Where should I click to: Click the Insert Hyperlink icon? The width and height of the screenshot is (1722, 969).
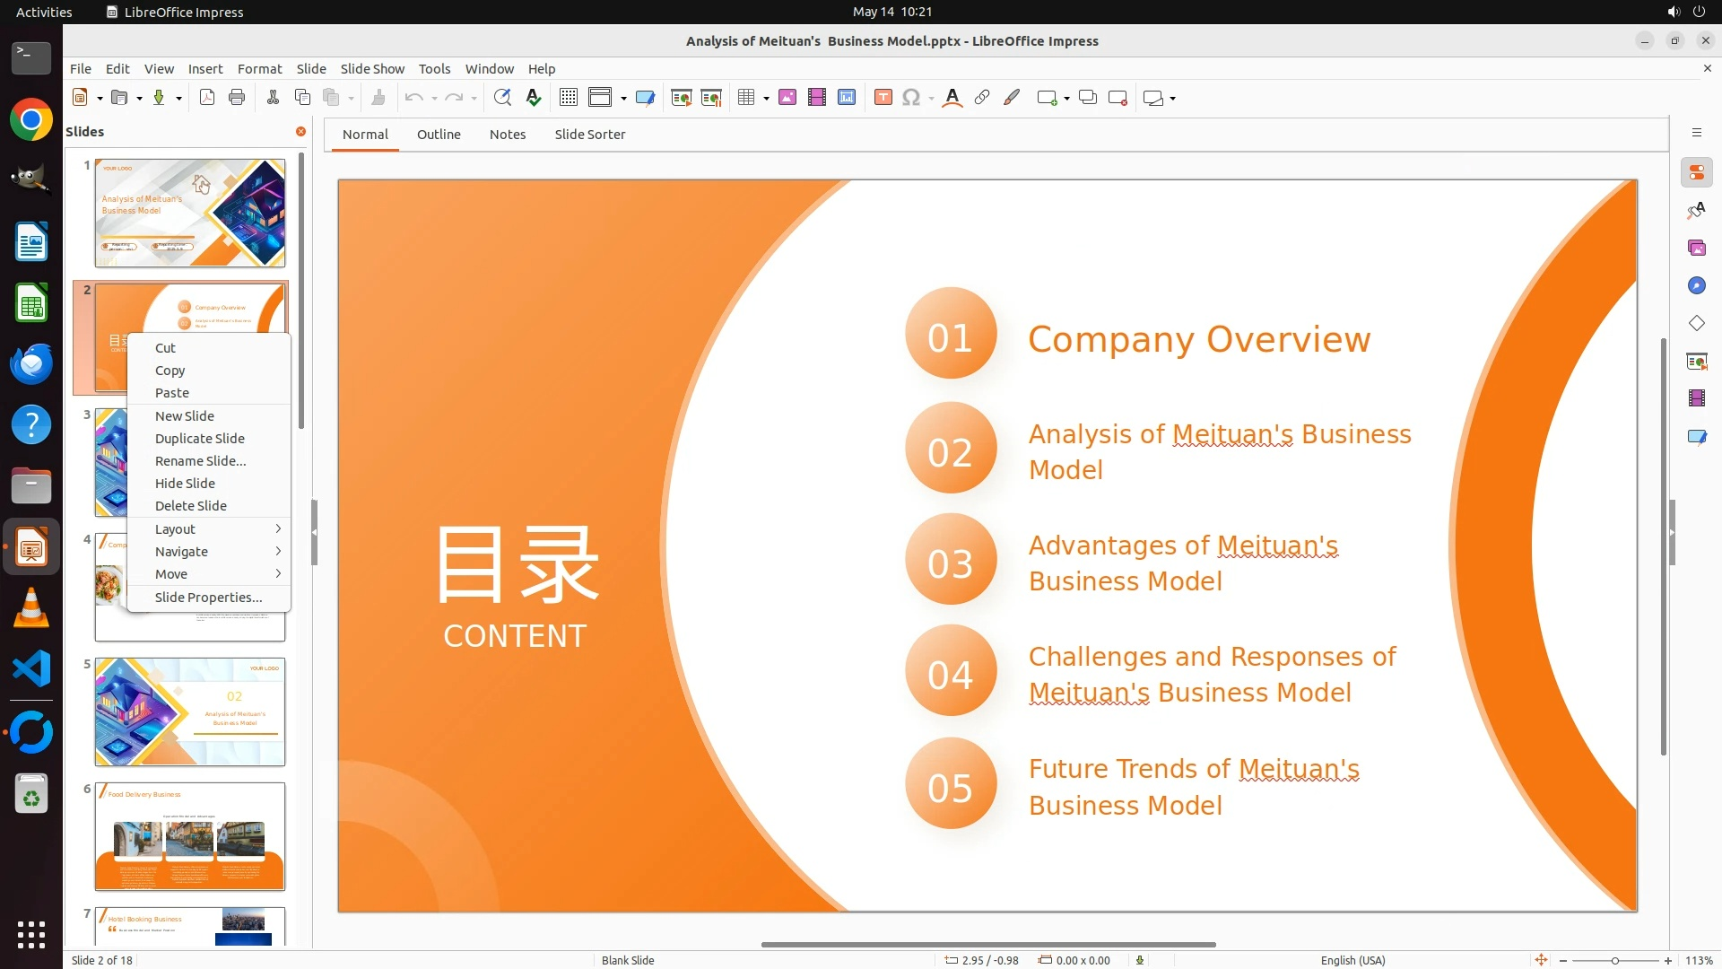click(x=982, y=98)
